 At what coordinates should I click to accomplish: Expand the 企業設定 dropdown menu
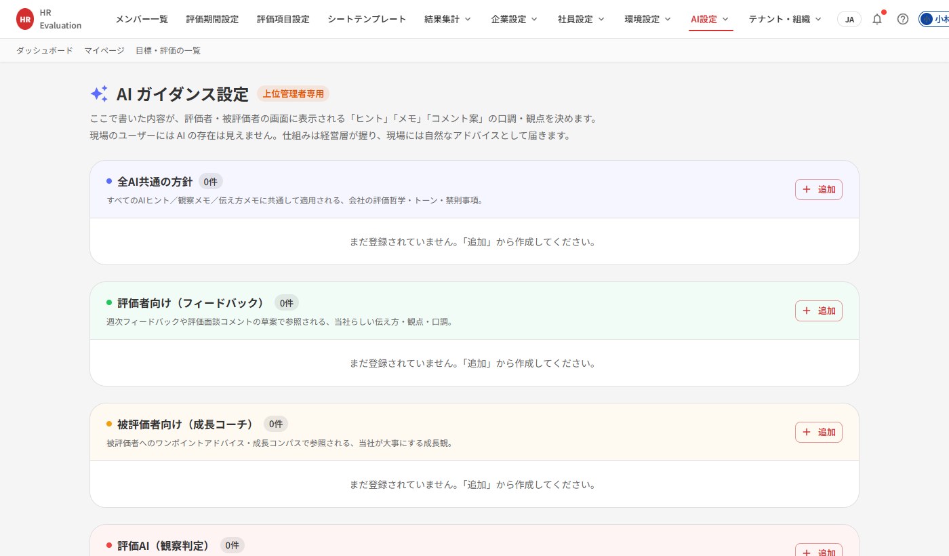click(x=514, y=19)
